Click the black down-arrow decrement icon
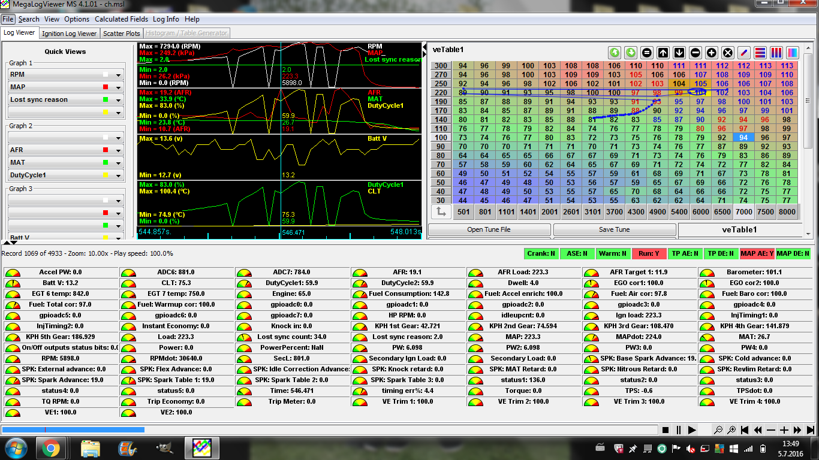The height and width of the screenshot is (460, 819). click(679, 52)
